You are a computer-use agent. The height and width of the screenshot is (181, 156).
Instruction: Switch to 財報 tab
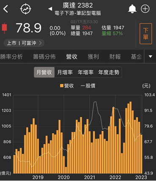(x=115, y=57)
